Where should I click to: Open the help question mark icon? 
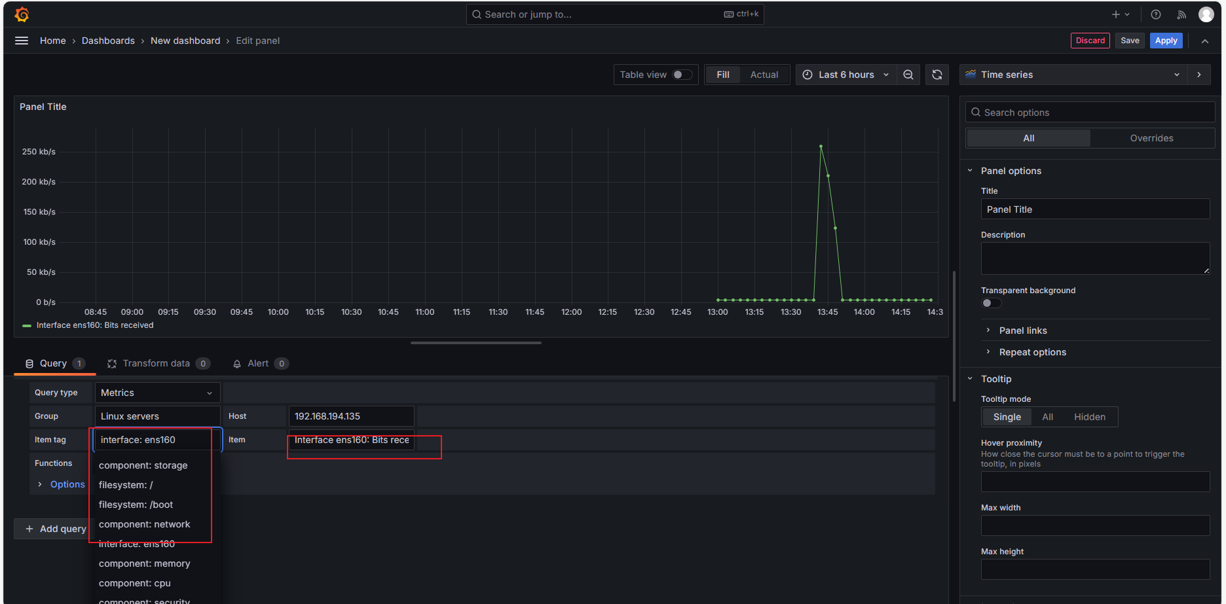pos(1156,14)
